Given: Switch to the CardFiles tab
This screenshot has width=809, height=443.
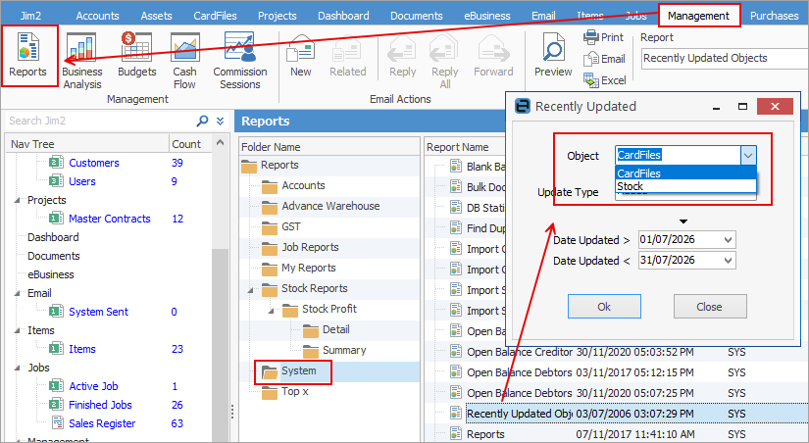Looking at the screenshot, I should pos(215,16).
